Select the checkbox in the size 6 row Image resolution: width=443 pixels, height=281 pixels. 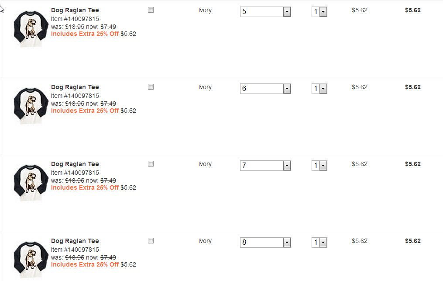point(151,87)
